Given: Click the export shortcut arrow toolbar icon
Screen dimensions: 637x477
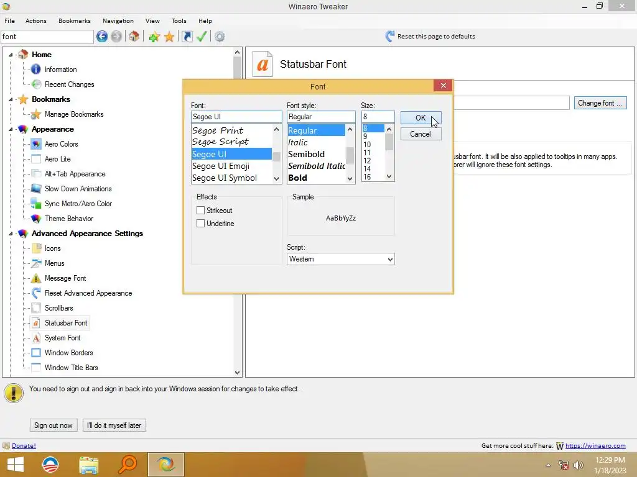Looking at the screenshot, I should point(187,37).
